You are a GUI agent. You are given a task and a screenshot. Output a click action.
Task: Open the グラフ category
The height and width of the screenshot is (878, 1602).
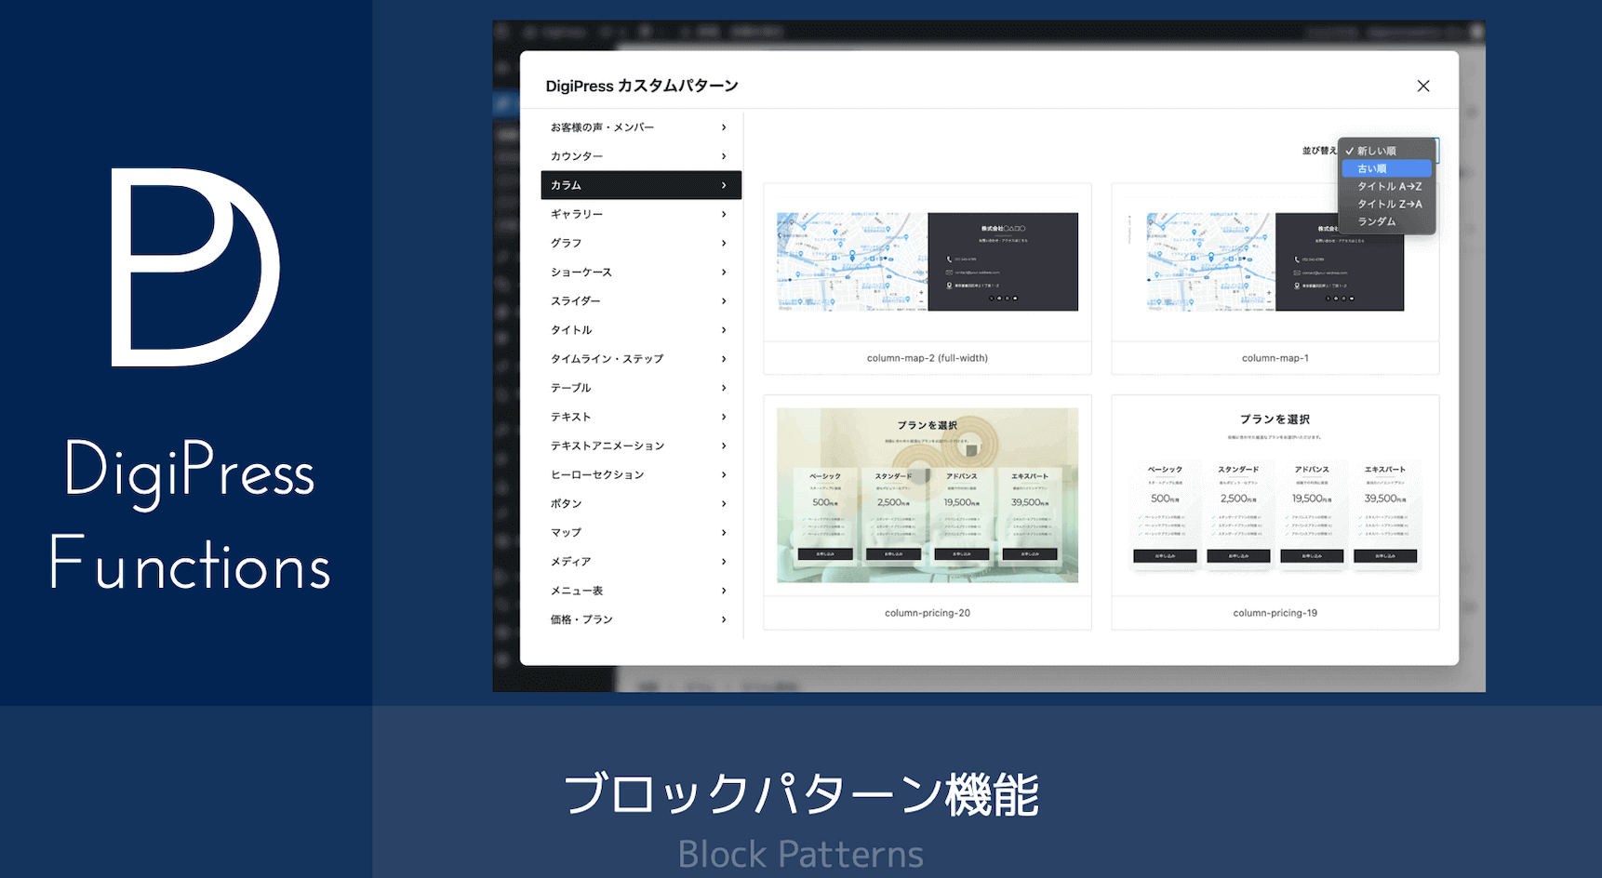tap(641, 243)
